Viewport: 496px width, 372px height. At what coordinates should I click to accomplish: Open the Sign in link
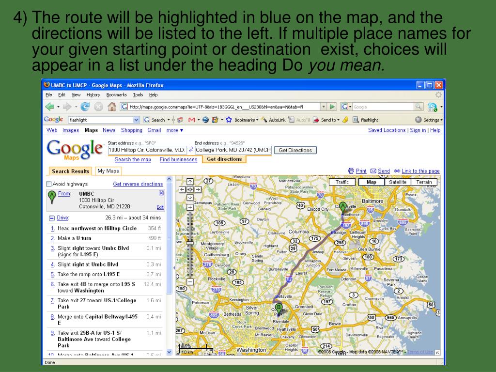(x=418, y=130)
